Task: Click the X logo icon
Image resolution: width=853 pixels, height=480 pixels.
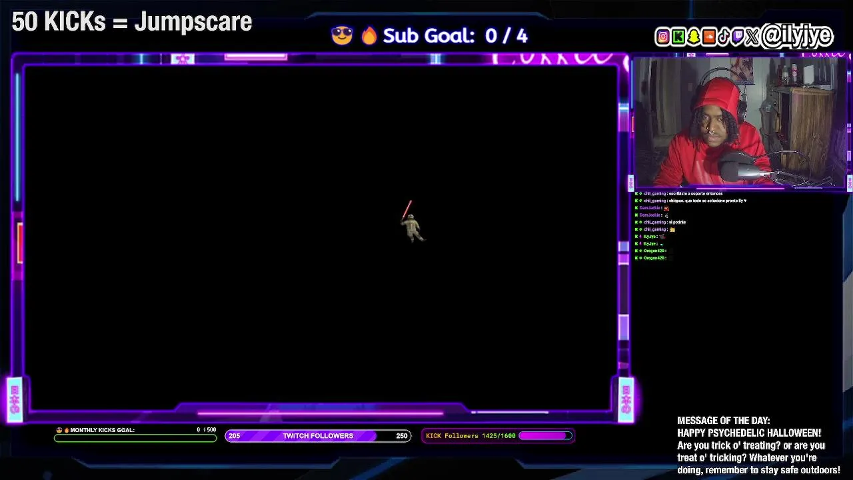Action: pos(753,37)
